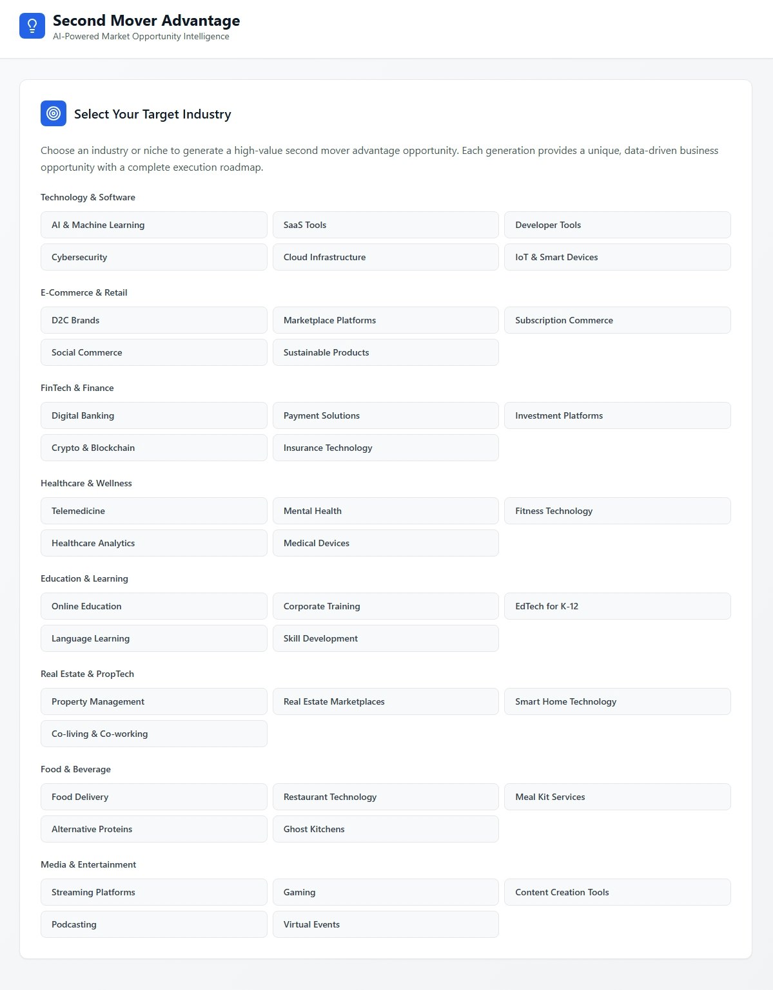Choose Content Creation Tools
This screenshot has width=773, height=990.
[617, 891]
